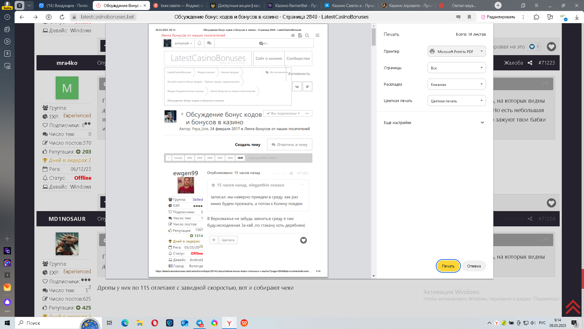This screenshot has width=584, height=329.
Task: Click the print preview scrollbar down arrow
Action: coord(374,276)
